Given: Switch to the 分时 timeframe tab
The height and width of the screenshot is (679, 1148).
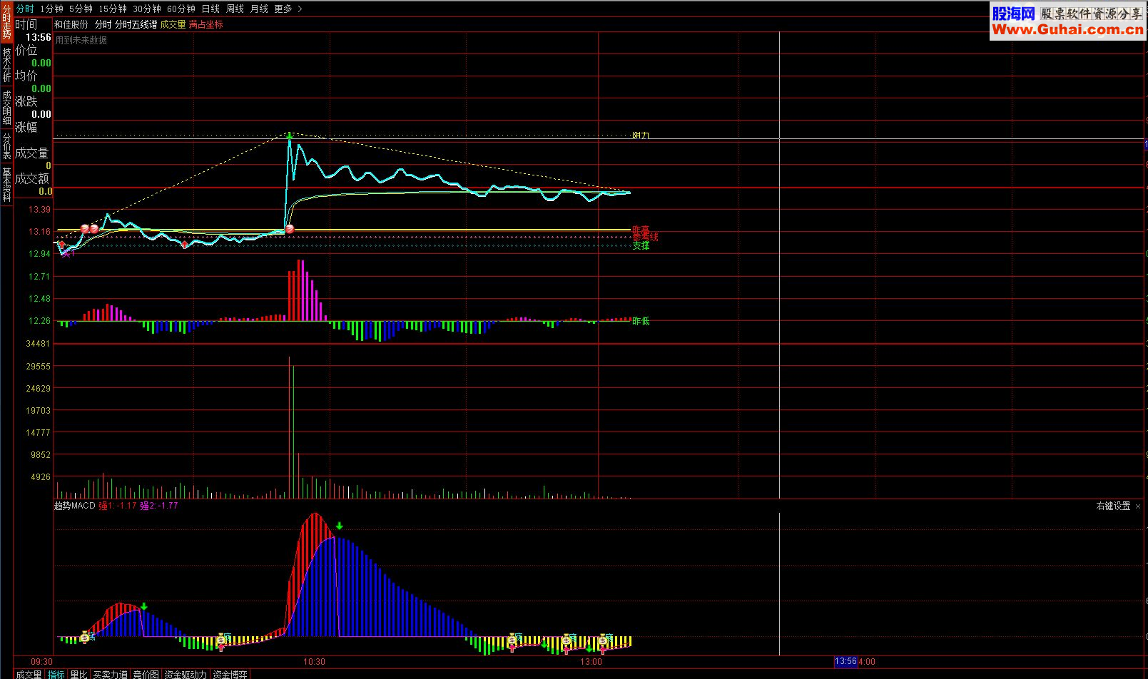Looking at the screenshot, I should (x=25, y=9).
